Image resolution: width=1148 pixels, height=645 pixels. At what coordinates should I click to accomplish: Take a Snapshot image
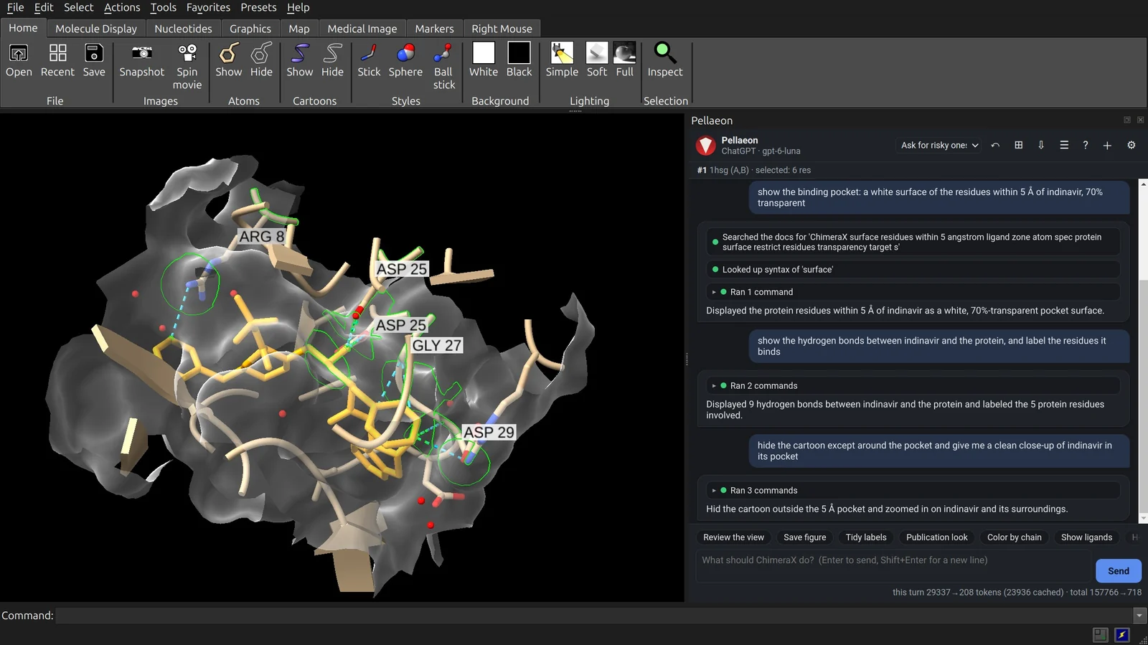(142, 53)
